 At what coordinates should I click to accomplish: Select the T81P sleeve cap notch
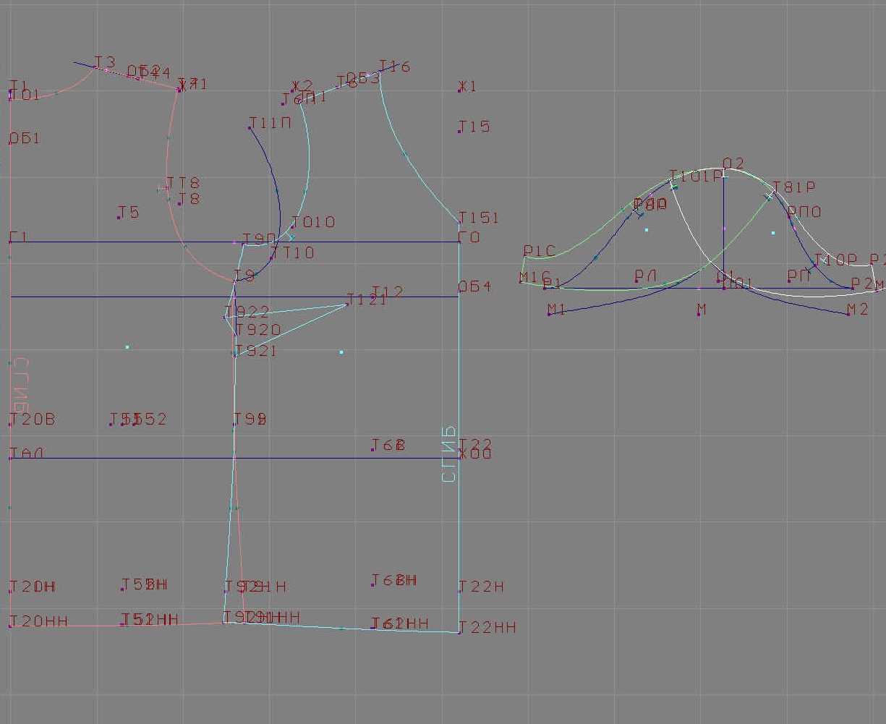(772, 192)
